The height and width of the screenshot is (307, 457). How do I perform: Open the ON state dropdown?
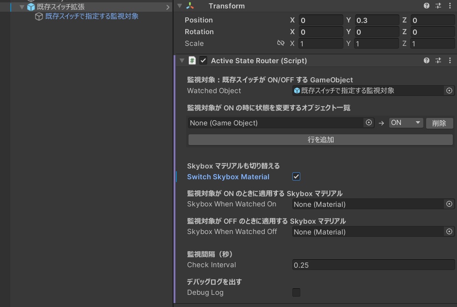click(x=406, y=123)
